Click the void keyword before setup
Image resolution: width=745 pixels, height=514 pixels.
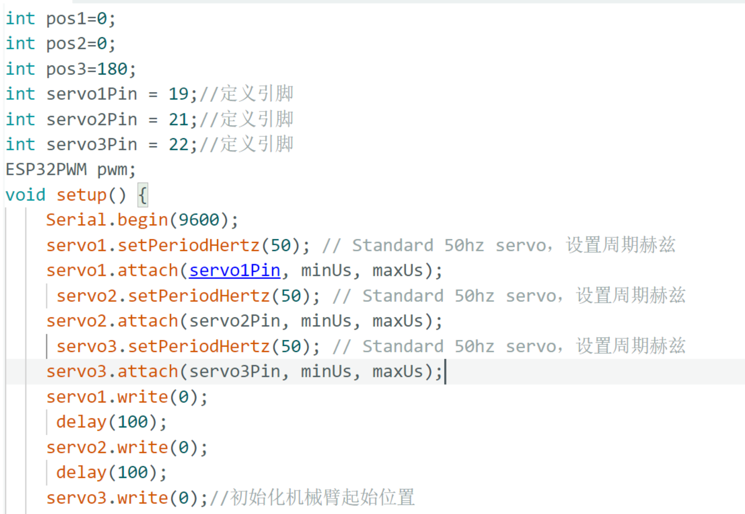pyautogui.click(x=26, y=195)
